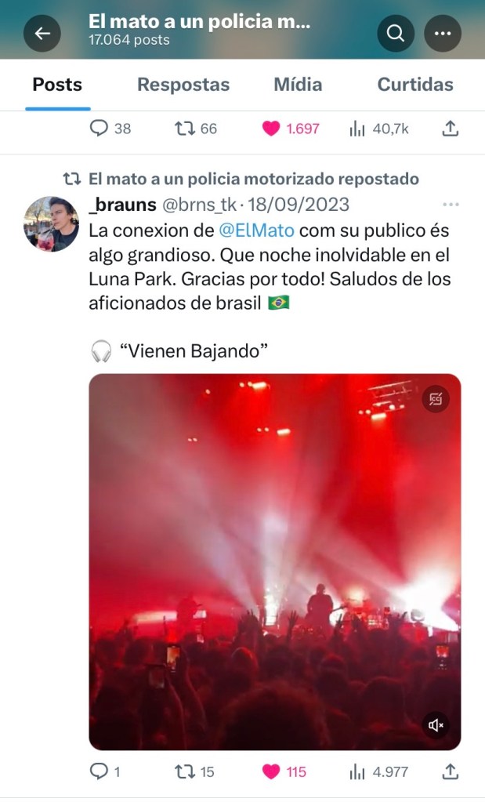Switch to the Respostas tab
This screenshot has width=485, height=802.
pos(183,85)
